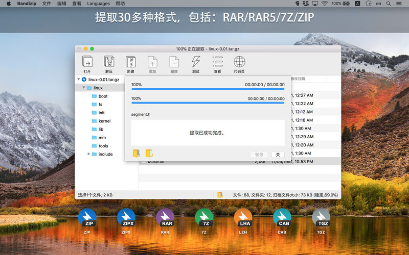Image resolution: width=409 pixels, height=255 pixels.
Task: Click the yellow archive icon in the status bar
Action: [220, 195]
